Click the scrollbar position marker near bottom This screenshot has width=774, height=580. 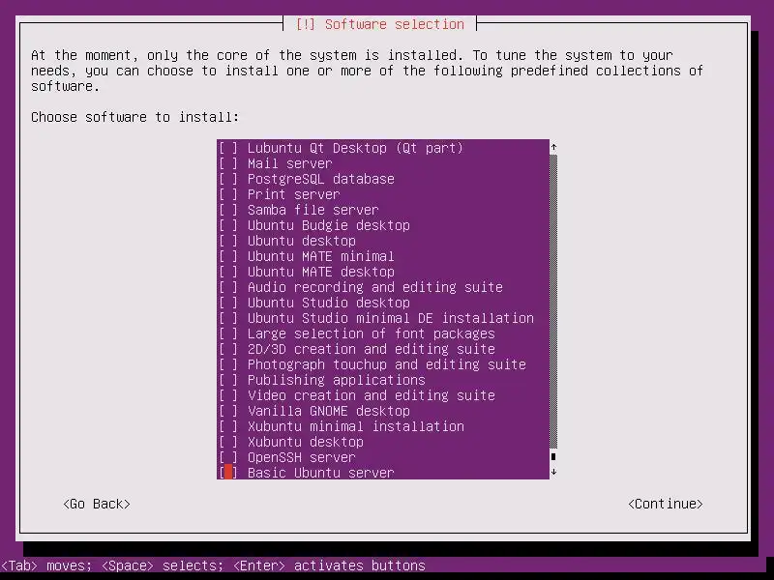[x=553, y=456]
